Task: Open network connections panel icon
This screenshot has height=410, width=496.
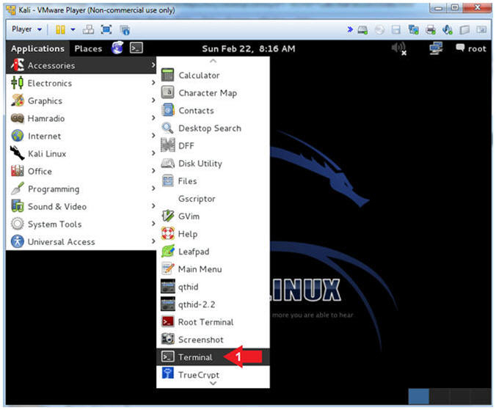Action: (437, 48)
